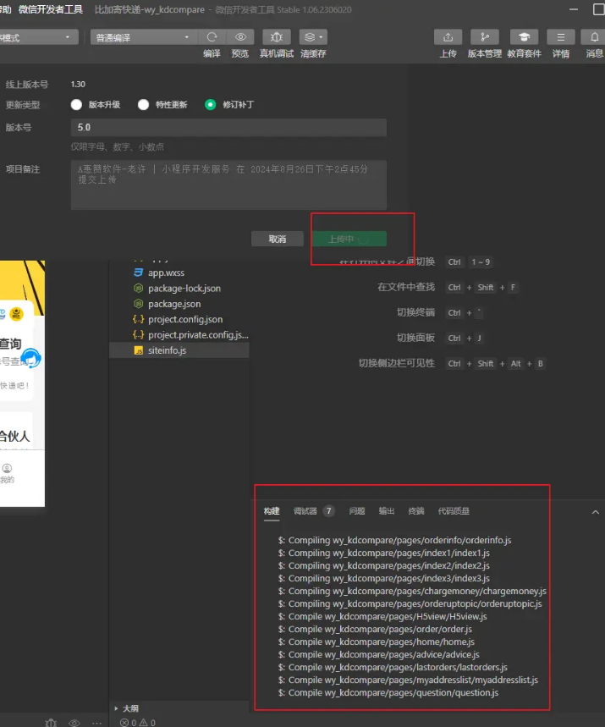Click 切换侧边栏可见性 shortcut hint

[x=396, y=364]
